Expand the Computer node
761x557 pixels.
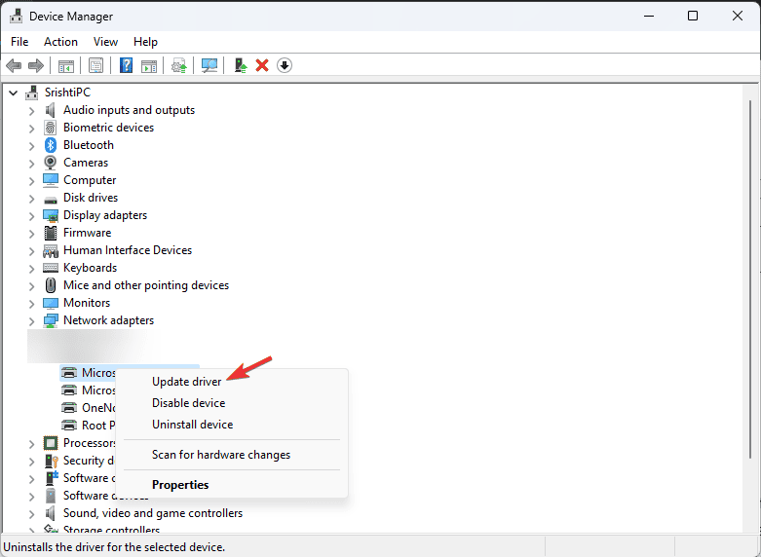(31, 181)
